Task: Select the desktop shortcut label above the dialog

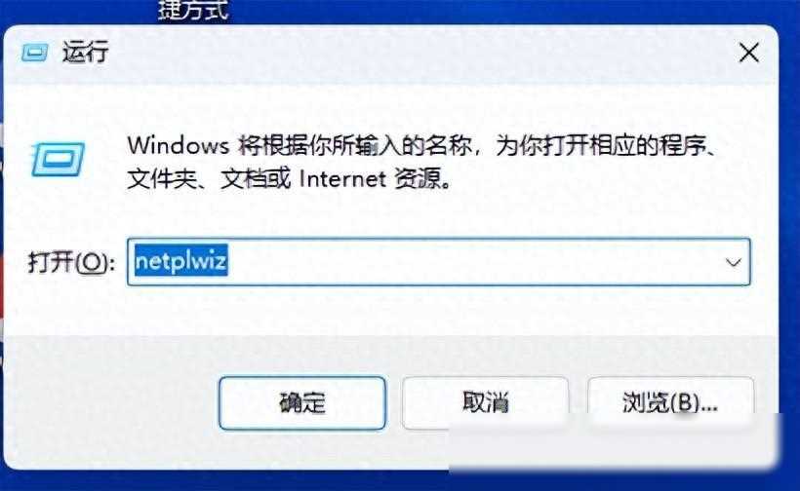Action: (x=193, y=10)
